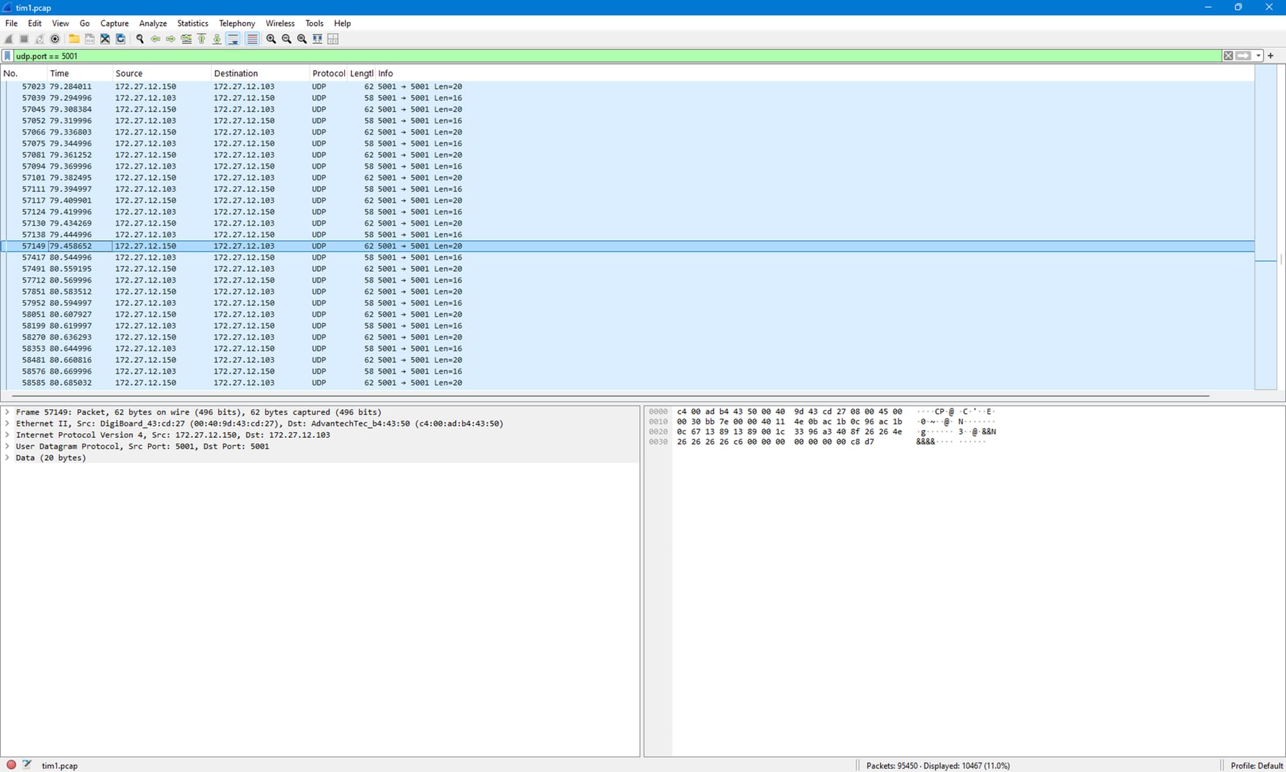Open the display filter bookmark menu
This screenshot has height=772, width=1286.
(x=7, y=56)
